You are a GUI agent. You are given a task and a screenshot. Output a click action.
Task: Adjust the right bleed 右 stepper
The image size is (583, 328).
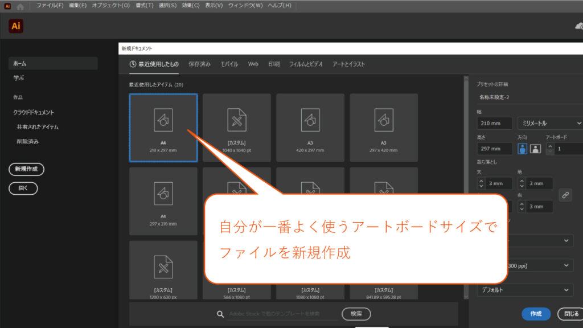(x=522, y=206)
